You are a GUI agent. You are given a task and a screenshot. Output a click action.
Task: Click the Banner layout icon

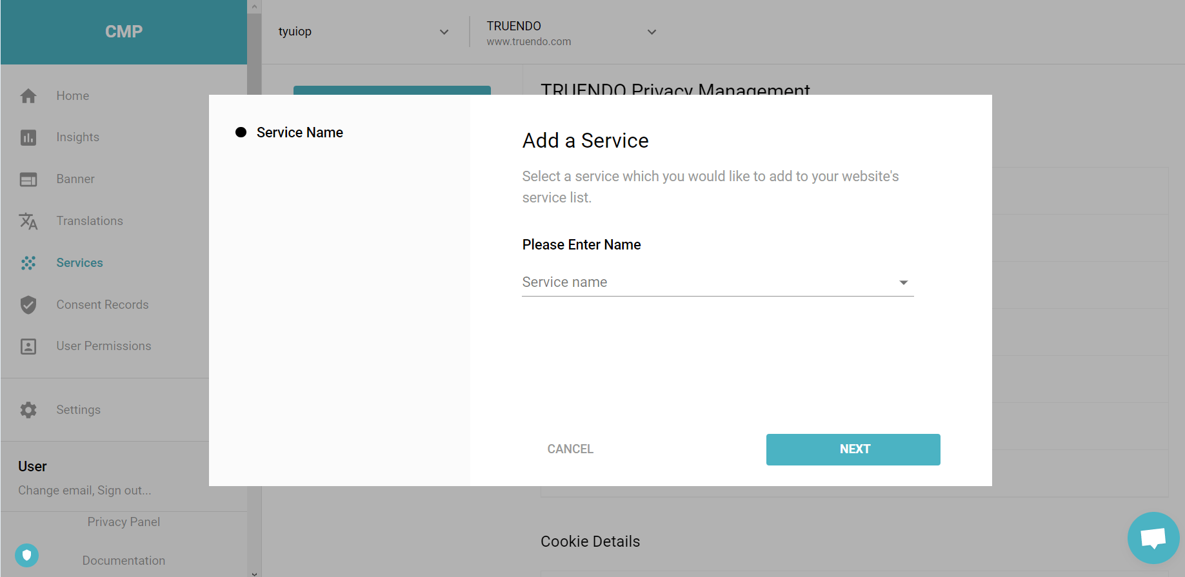(x=28, y=179)
